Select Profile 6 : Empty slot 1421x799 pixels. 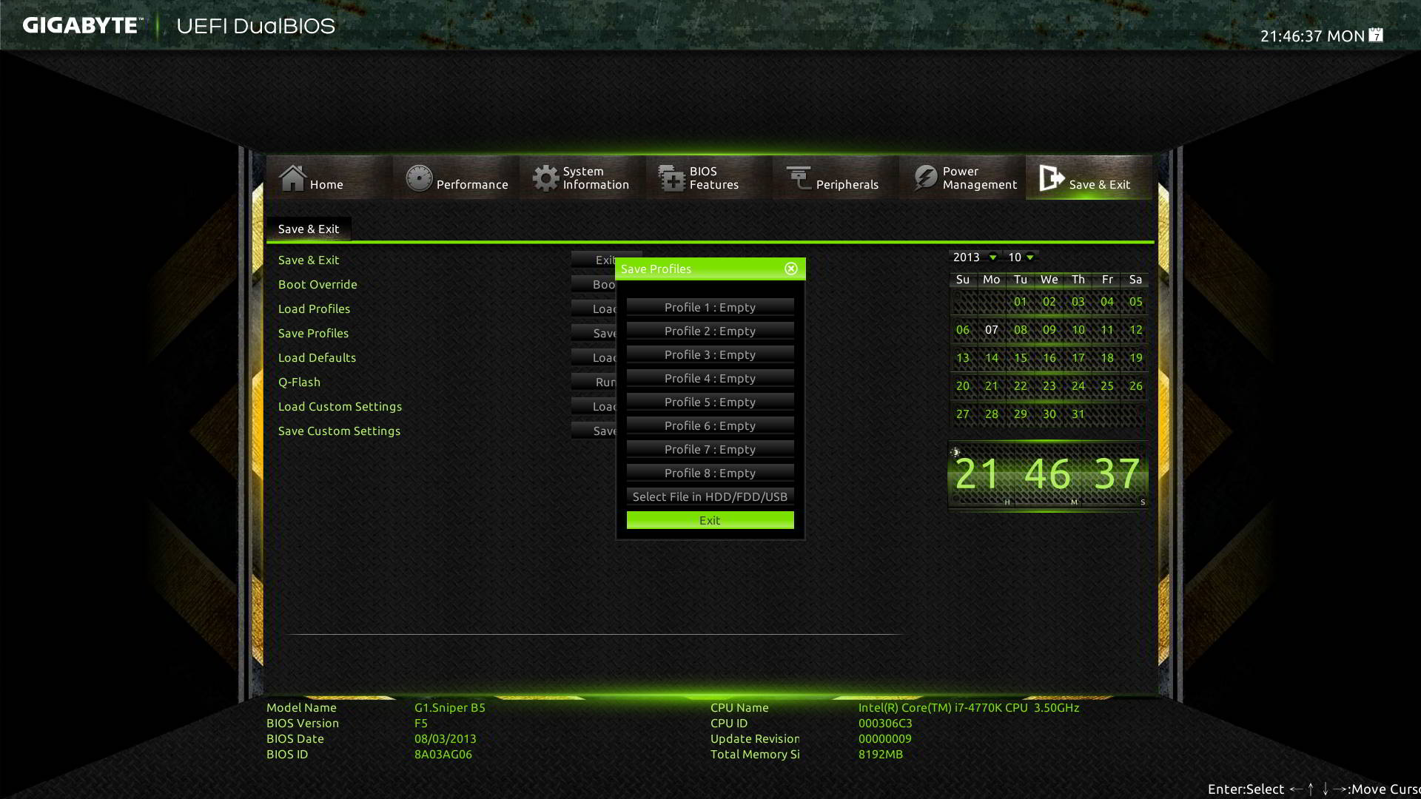(710, 425)
